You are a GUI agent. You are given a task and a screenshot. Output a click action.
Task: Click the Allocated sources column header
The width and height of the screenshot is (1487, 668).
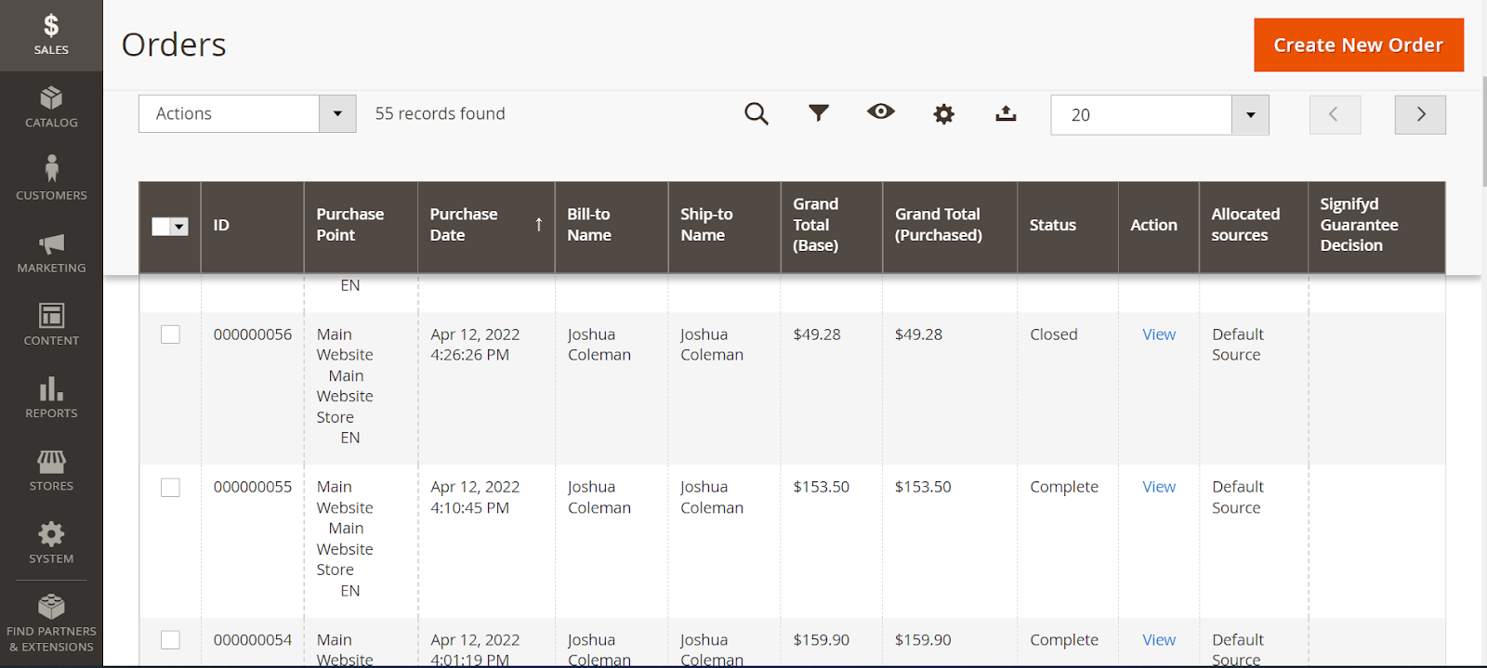pos(1254,226)
